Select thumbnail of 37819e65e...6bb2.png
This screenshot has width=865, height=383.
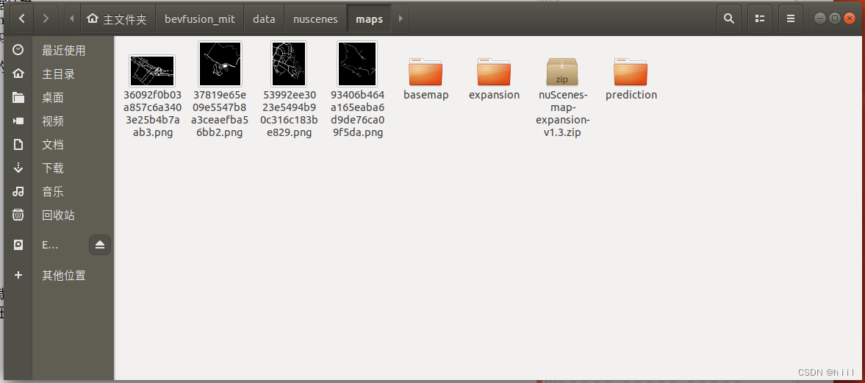click(220, 63)
